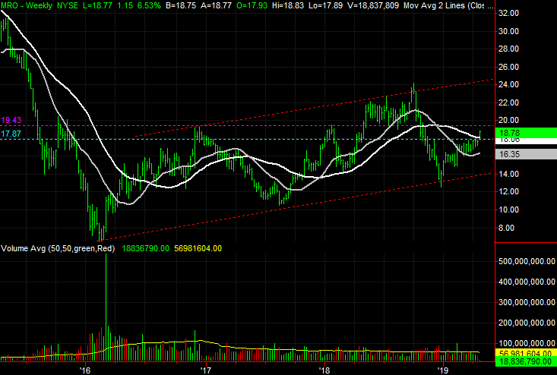Click the green 18,836,790.00 volume axis tag
This screenshot has width=557, height=375.
click(x=526, y=361)
